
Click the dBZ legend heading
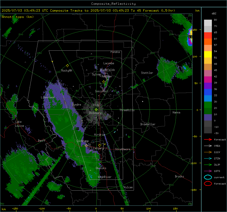pyautogui.click(x=214, y=13)
